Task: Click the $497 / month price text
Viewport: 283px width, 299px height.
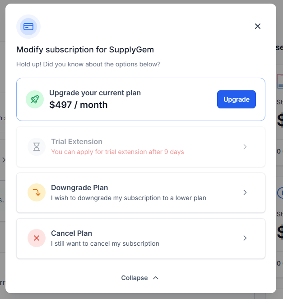Action: click(79, 105)
